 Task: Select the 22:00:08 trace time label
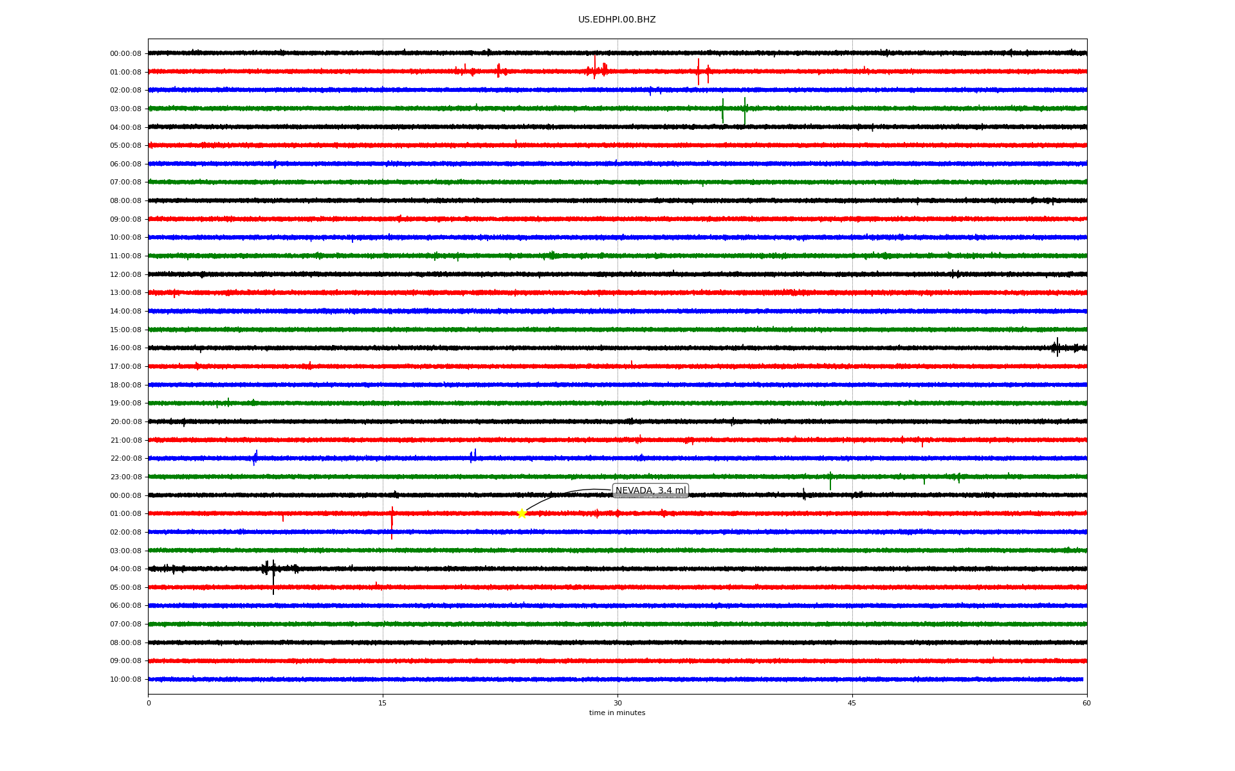pyautogui.click(x=125, y=459)
